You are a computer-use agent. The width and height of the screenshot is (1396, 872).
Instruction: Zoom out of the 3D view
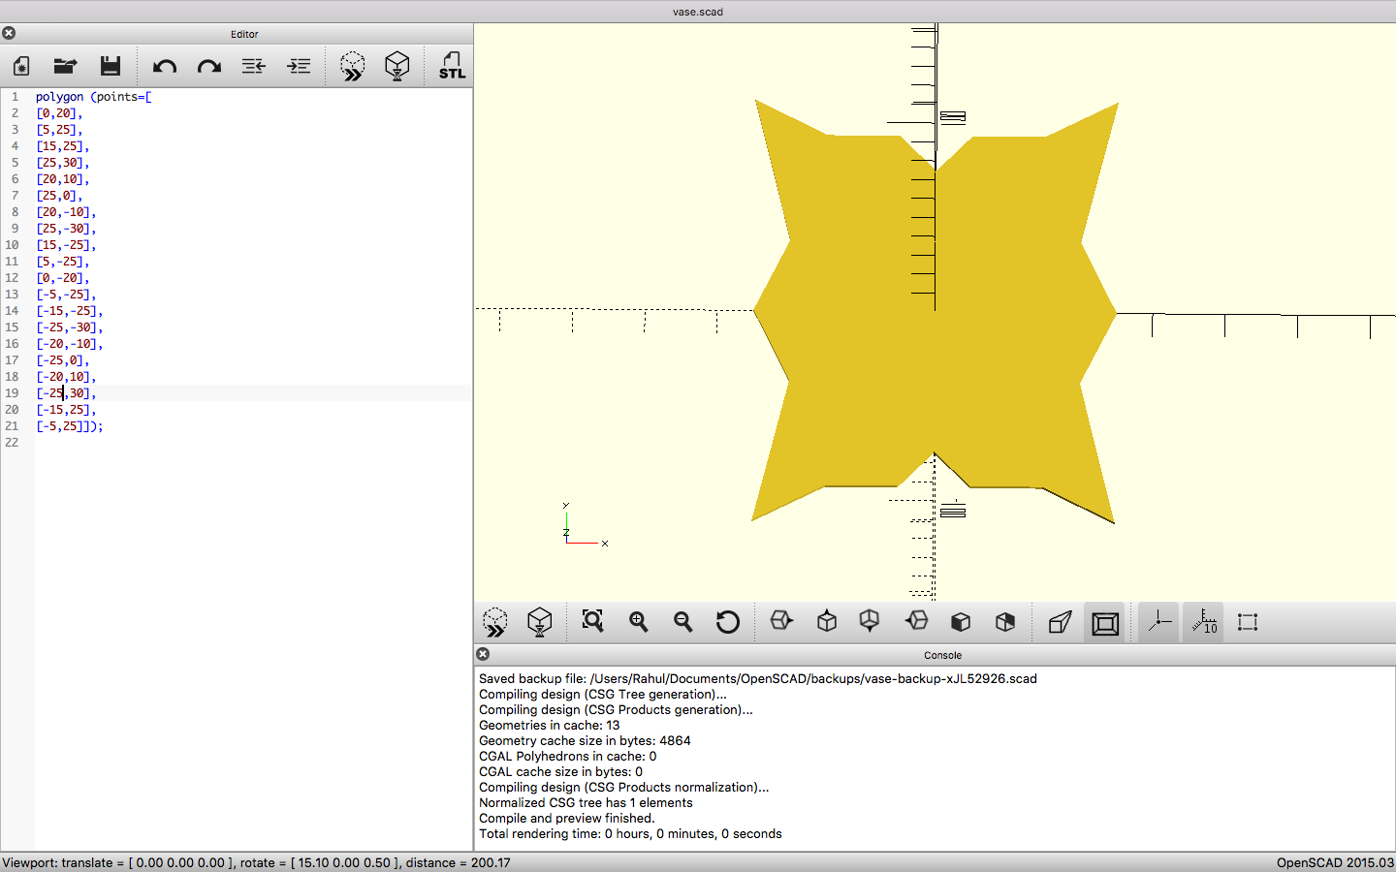[x=683, y=622]
